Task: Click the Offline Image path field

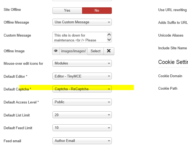Action: pyautogui.click(x=73, y=51)
